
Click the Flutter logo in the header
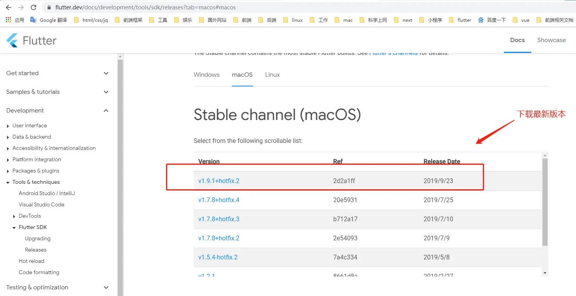[x=31, y=41]
